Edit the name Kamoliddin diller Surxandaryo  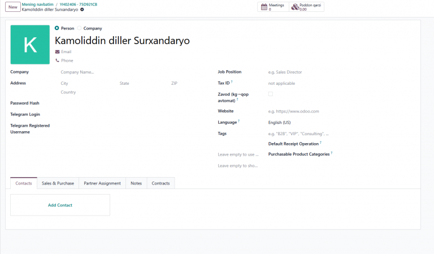[x=122, y=41]
